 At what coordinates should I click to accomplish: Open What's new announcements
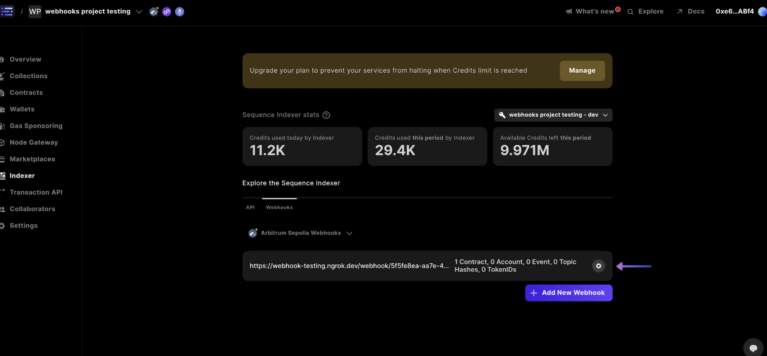tap(594, 12)
